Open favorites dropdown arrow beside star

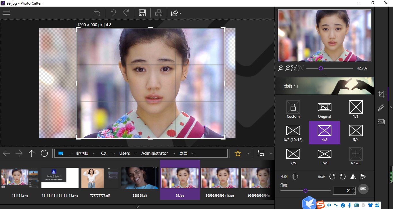[247, 154]
